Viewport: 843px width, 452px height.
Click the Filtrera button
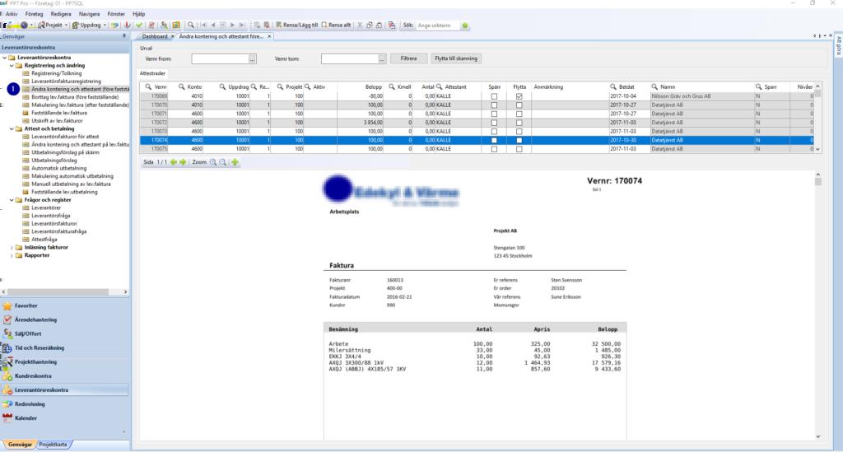(408, 58)
